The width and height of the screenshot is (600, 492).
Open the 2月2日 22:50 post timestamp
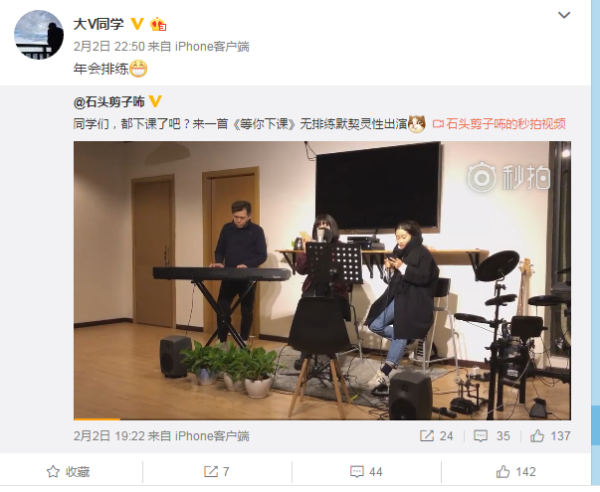[109, 47]
